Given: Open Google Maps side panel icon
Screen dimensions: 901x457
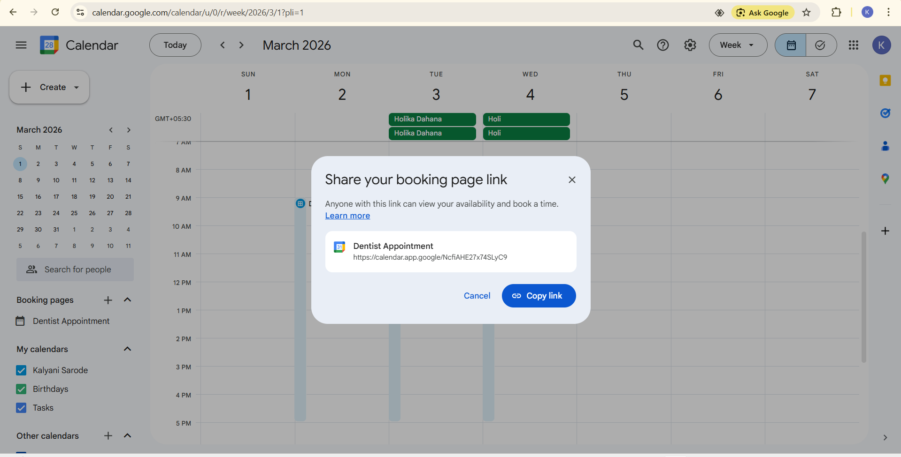Looking at the screenshot, I should point(885,179).
